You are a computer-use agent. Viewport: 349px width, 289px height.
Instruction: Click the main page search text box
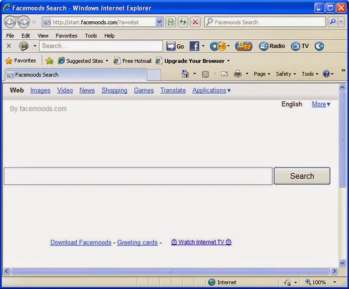pos(138,176)
